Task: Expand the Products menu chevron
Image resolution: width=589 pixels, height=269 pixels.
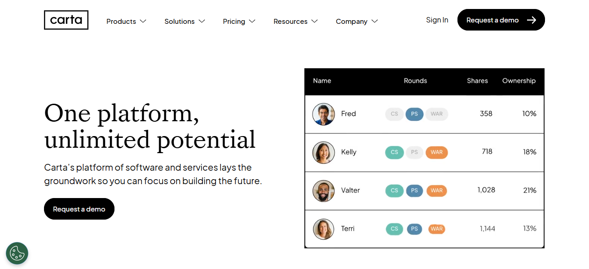Action: click(x=143, y=21)
